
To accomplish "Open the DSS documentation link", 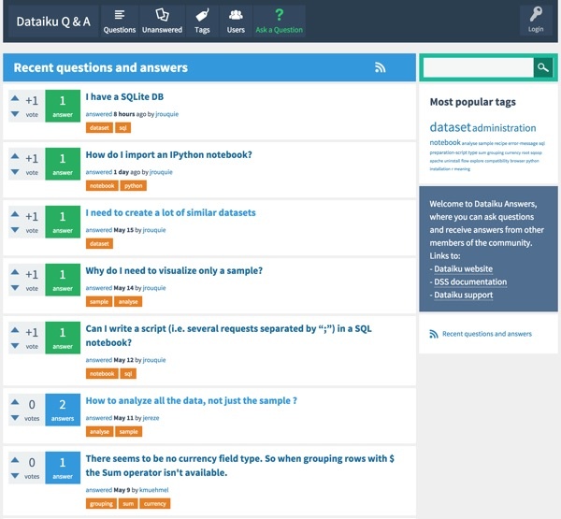I will tap(470, 281).
